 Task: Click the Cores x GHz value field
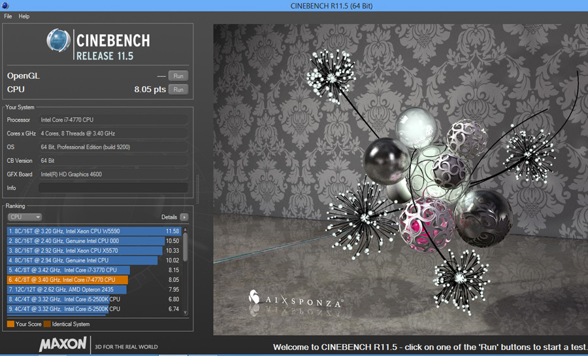coord(113,133)
